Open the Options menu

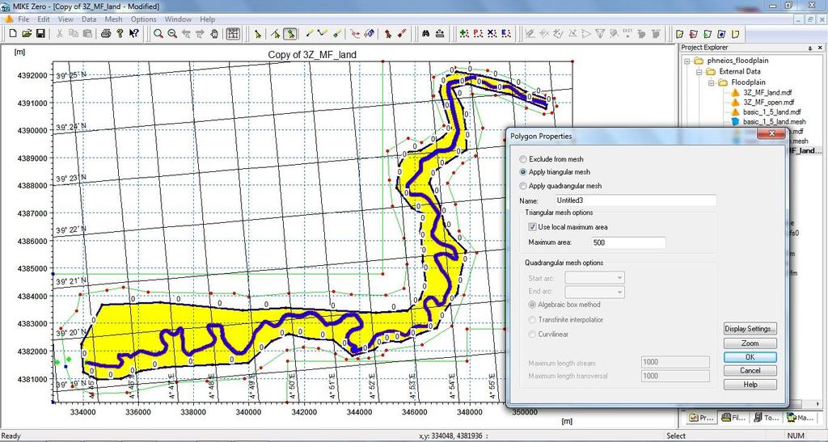coord(144,19)
